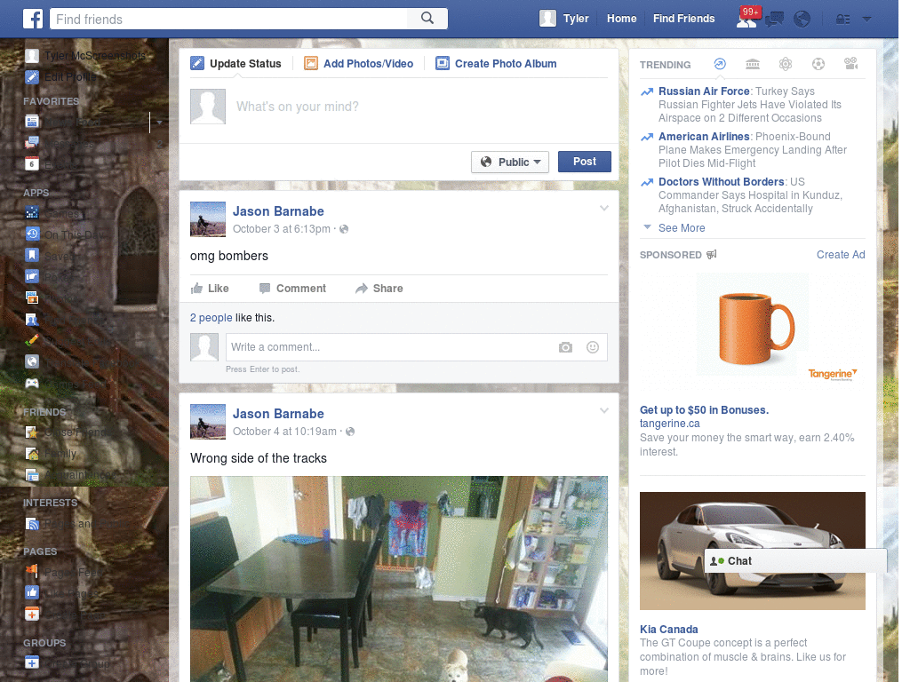The width and height of the screenshot is (910, 682).
Task: Click the '2 people' likes link
Action: click(212, 318)
